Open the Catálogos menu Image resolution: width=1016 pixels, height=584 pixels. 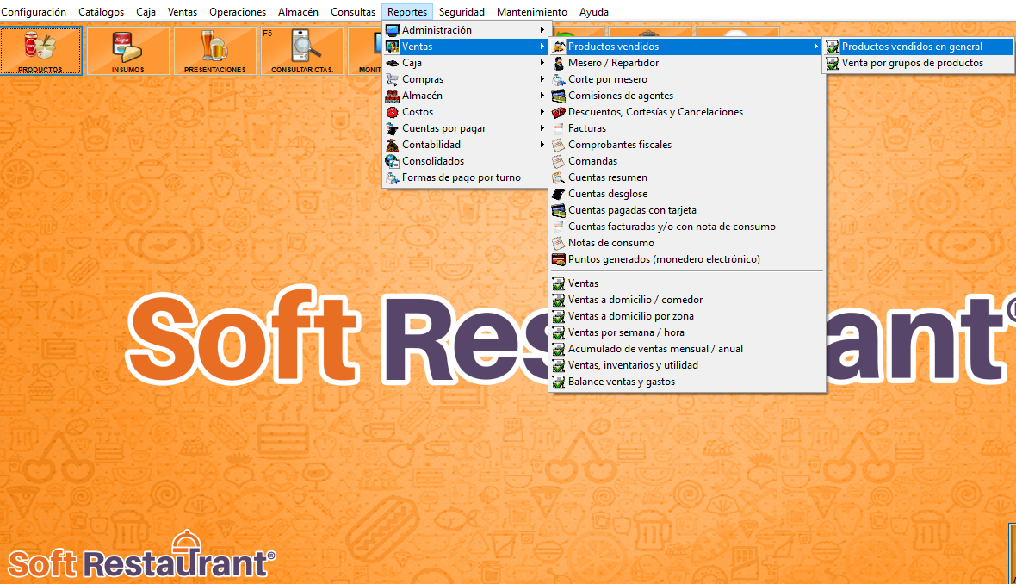click(101, 12)
